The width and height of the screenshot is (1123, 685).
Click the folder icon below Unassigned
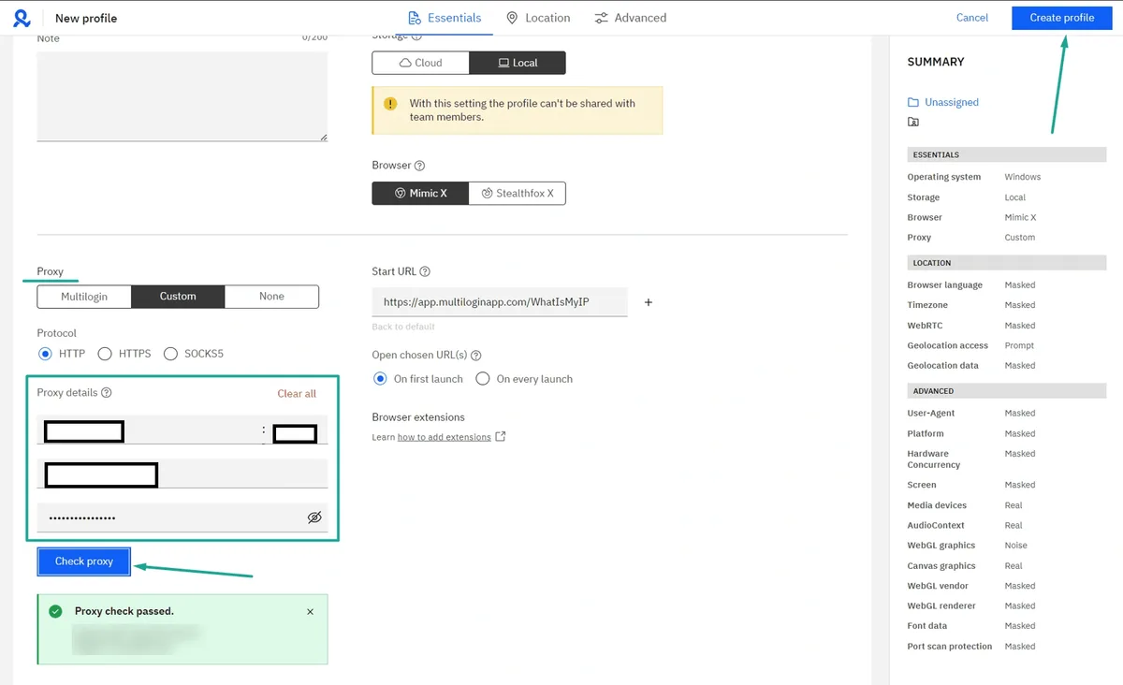913,122
